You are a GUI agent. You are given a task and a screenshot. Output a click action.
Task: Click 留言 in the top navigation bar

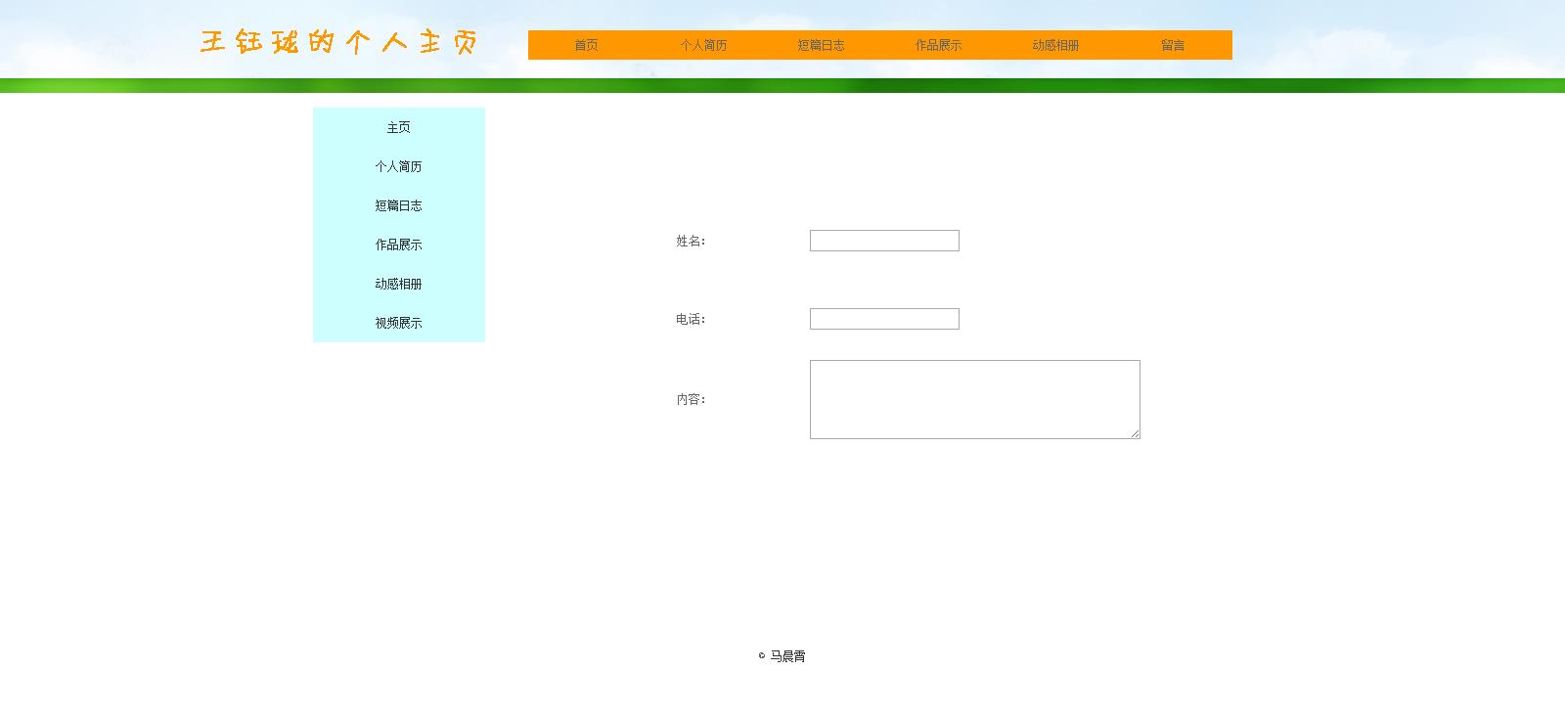coord(1173,45)
